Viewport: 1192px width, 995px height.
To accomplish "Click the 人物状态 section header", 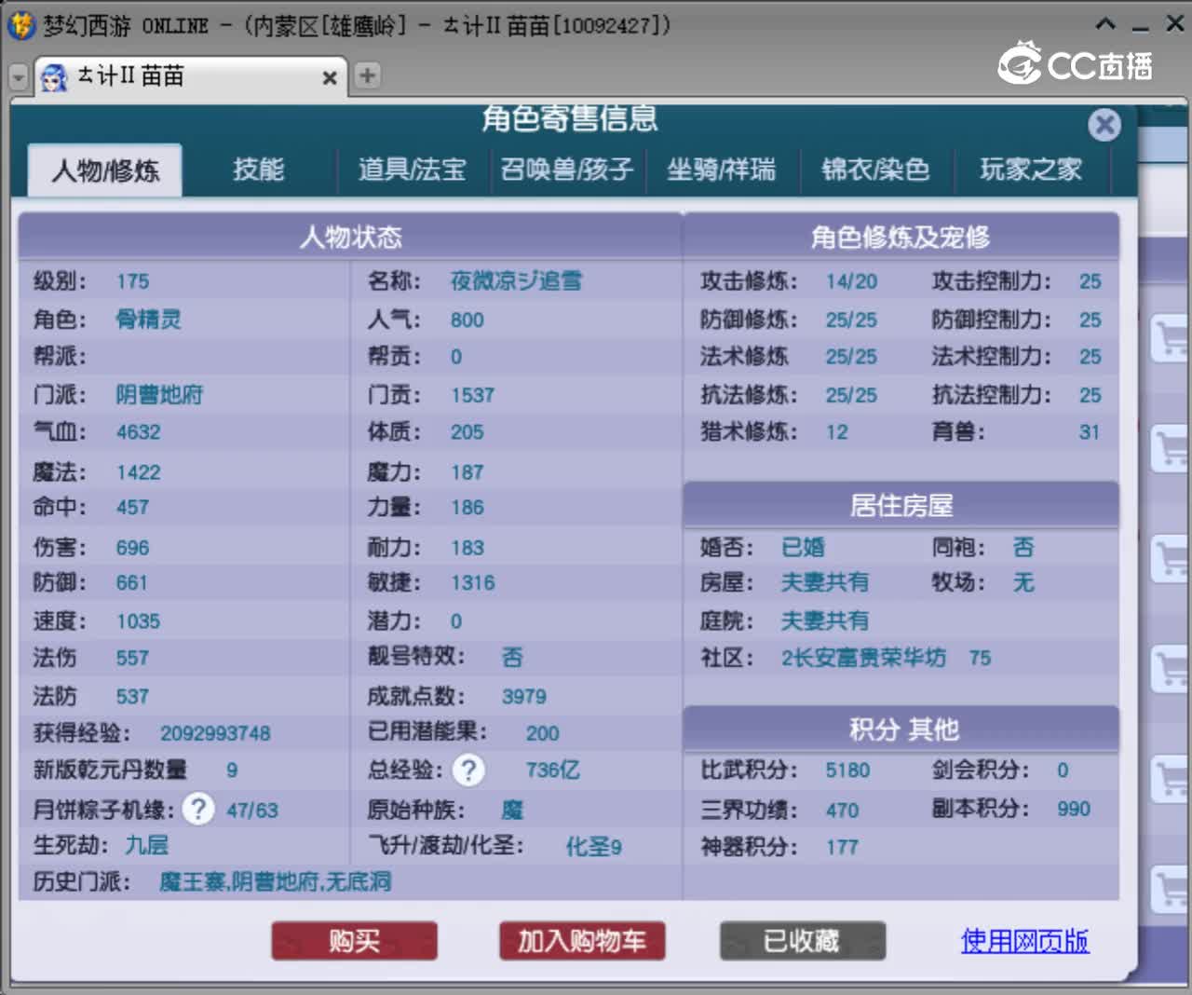I will pyautogui.click(x=350, y=237).
